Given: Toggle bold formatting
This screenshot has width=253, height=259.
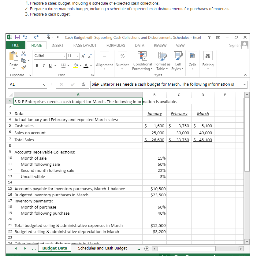Looking at the screenshot, I should [36, 65].
